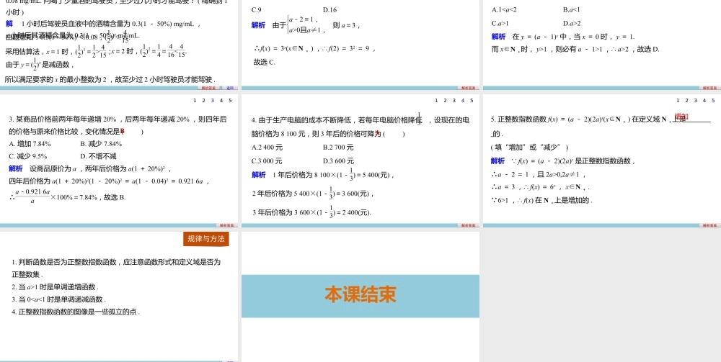Image resolution: width=721 pixels, height=362 pixels.
Task: Click page number 2 on question 4 slide
Action: coord(445,101)
